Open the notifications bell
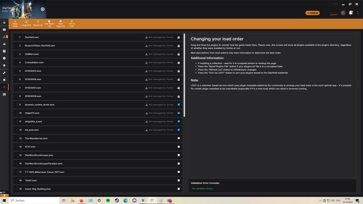Screen dimensions: 363x204 [351, 13]
